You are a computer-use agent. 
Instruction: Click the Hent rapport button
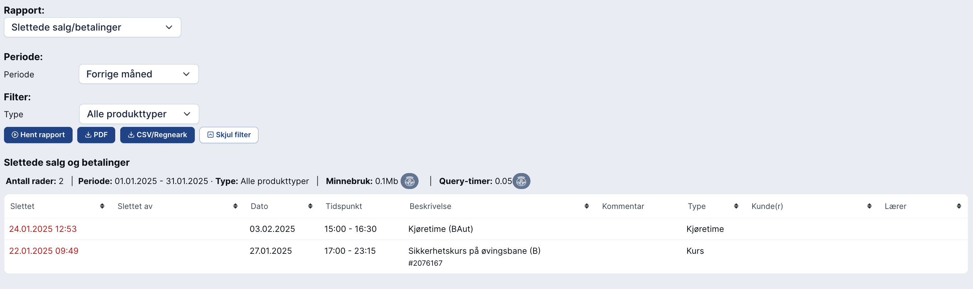point(38,135)
